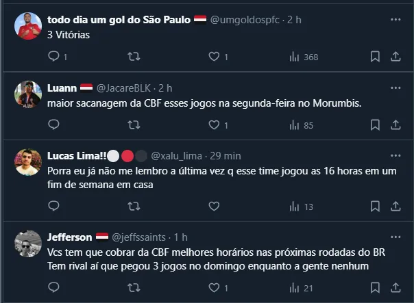Open more options on Lucas Lima's tweet
Viewport: 414px width, 303px height.
click(x=395, y=153)
